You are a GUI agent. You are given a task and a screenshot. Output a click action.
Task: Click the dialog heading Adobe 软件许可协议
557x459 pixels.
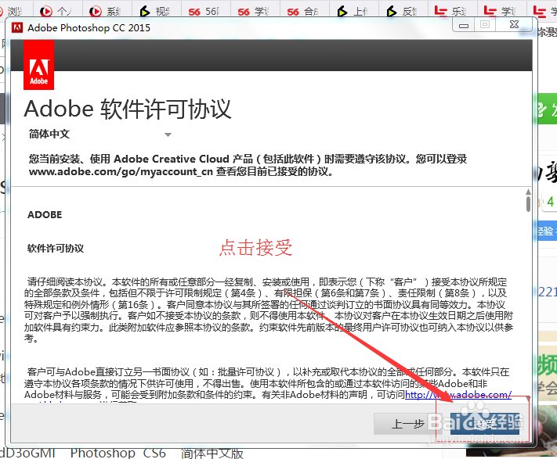[128, 109]
